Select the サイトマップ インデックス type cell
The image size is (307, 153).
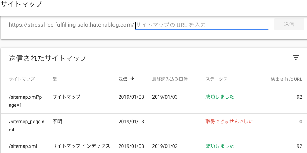point(81,146)
